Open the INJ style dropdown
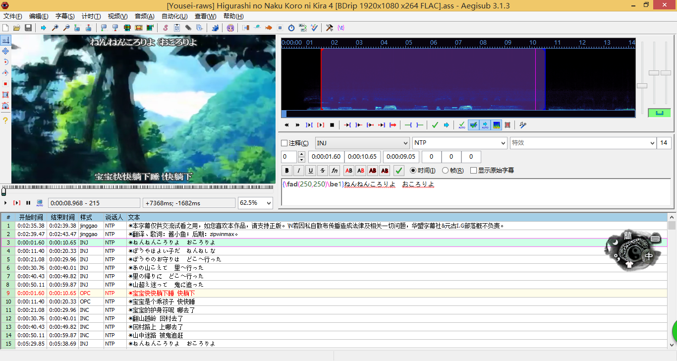This screenshot has width=677, height=361. 362,143
